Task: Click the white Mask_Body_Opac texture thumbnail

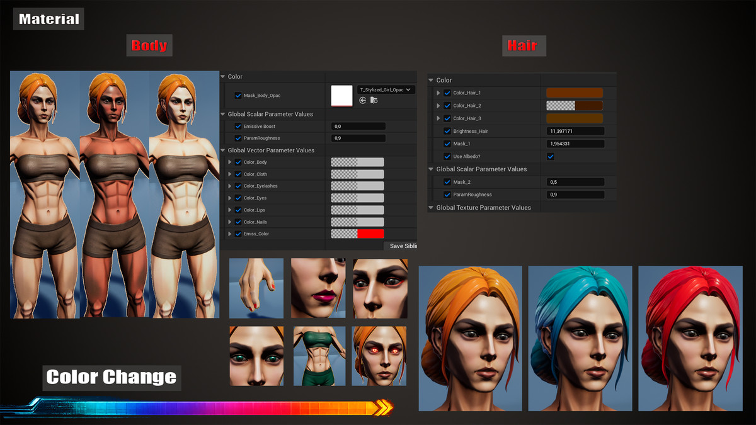Action: (342, 96)
